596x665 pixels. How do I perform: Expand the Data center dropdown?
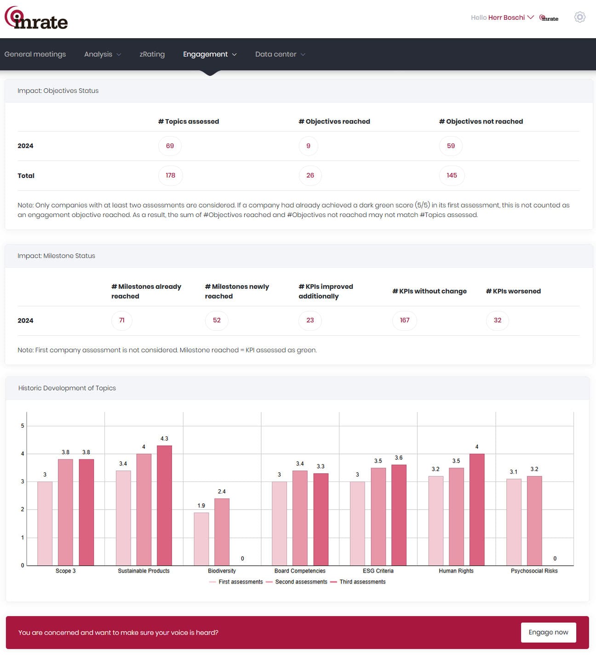280,54
